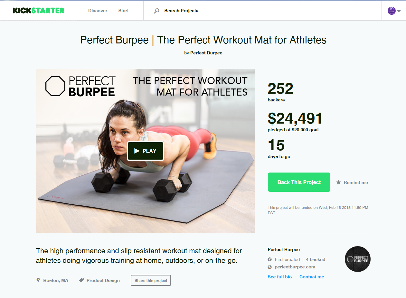The width and height of the screenshot is (406, 298).
Task: Open the See full bio link
Action: 280,277
